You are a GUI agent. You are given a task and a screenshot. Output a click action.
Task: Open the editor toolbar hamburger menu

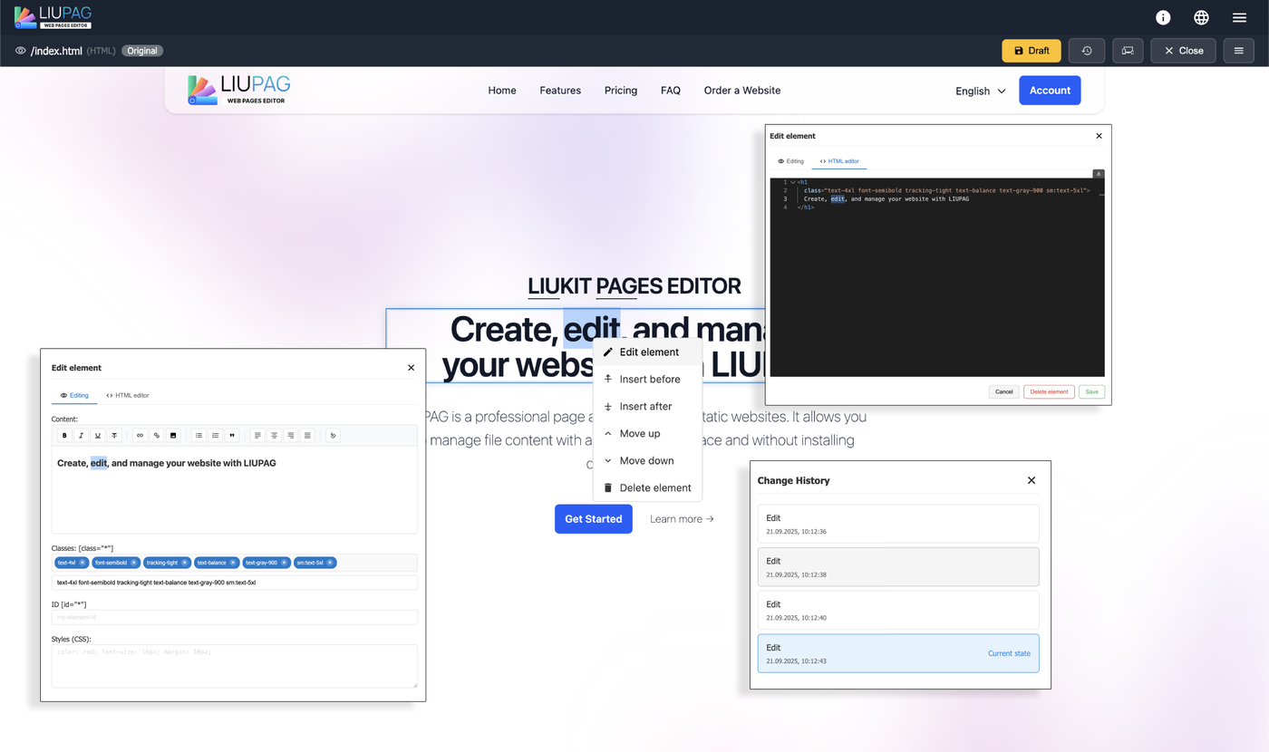[x=1238, y=51]
